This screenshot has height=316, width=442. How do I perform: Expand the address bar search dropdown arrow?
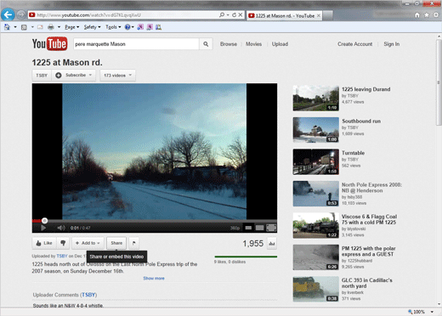coord(228,14)
